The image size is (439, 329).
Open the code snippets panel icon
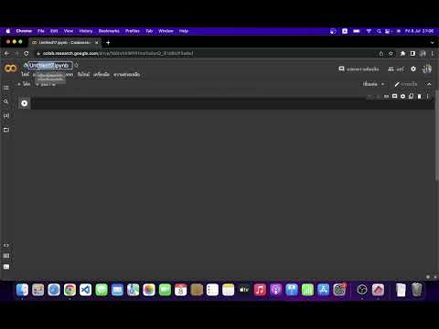tap(6, 245)
